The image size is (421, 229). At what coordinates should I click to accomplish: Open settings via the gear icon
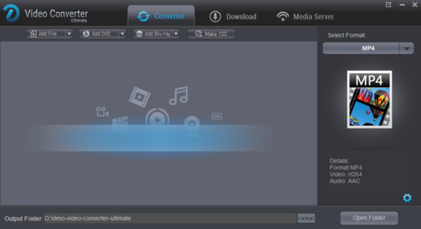click(407, 198)
